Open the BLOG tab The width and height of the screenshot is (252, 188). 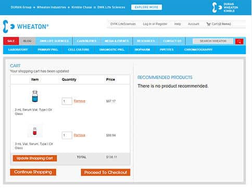pyautogui.click(x=27, y=41)
